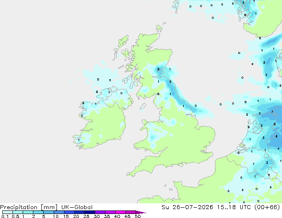Viewport: 282px width, 218px height.
Task: Click the "25" legend scale label
Action: (x=86, y=216)
